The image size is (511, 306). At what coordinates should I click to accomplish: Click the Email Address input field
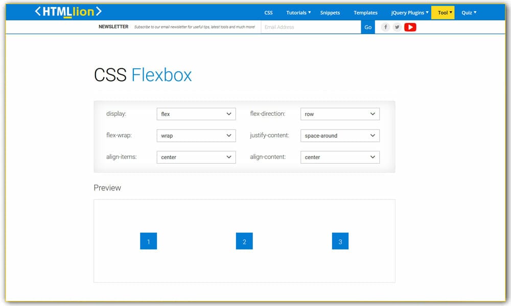point(311,27)
